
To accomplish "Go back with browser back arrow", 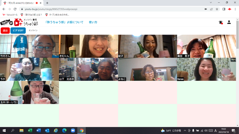I will tap(4, 9).
